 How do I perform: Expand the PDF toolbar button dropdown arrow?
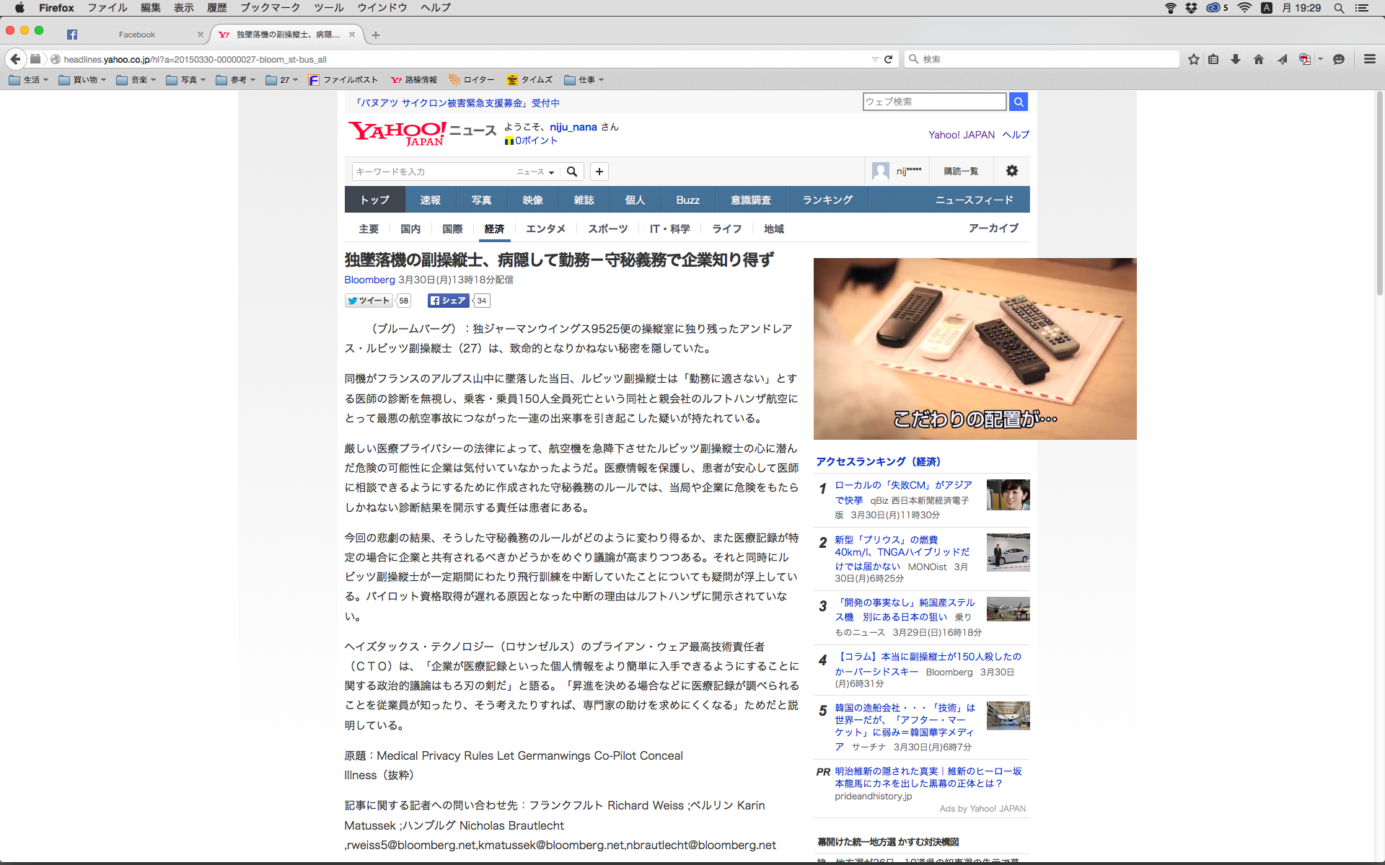click(x=1320, y=59)
